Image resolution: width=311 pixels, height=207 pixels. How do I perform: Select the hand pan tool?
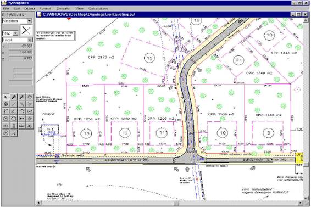[x=30, y=97]
